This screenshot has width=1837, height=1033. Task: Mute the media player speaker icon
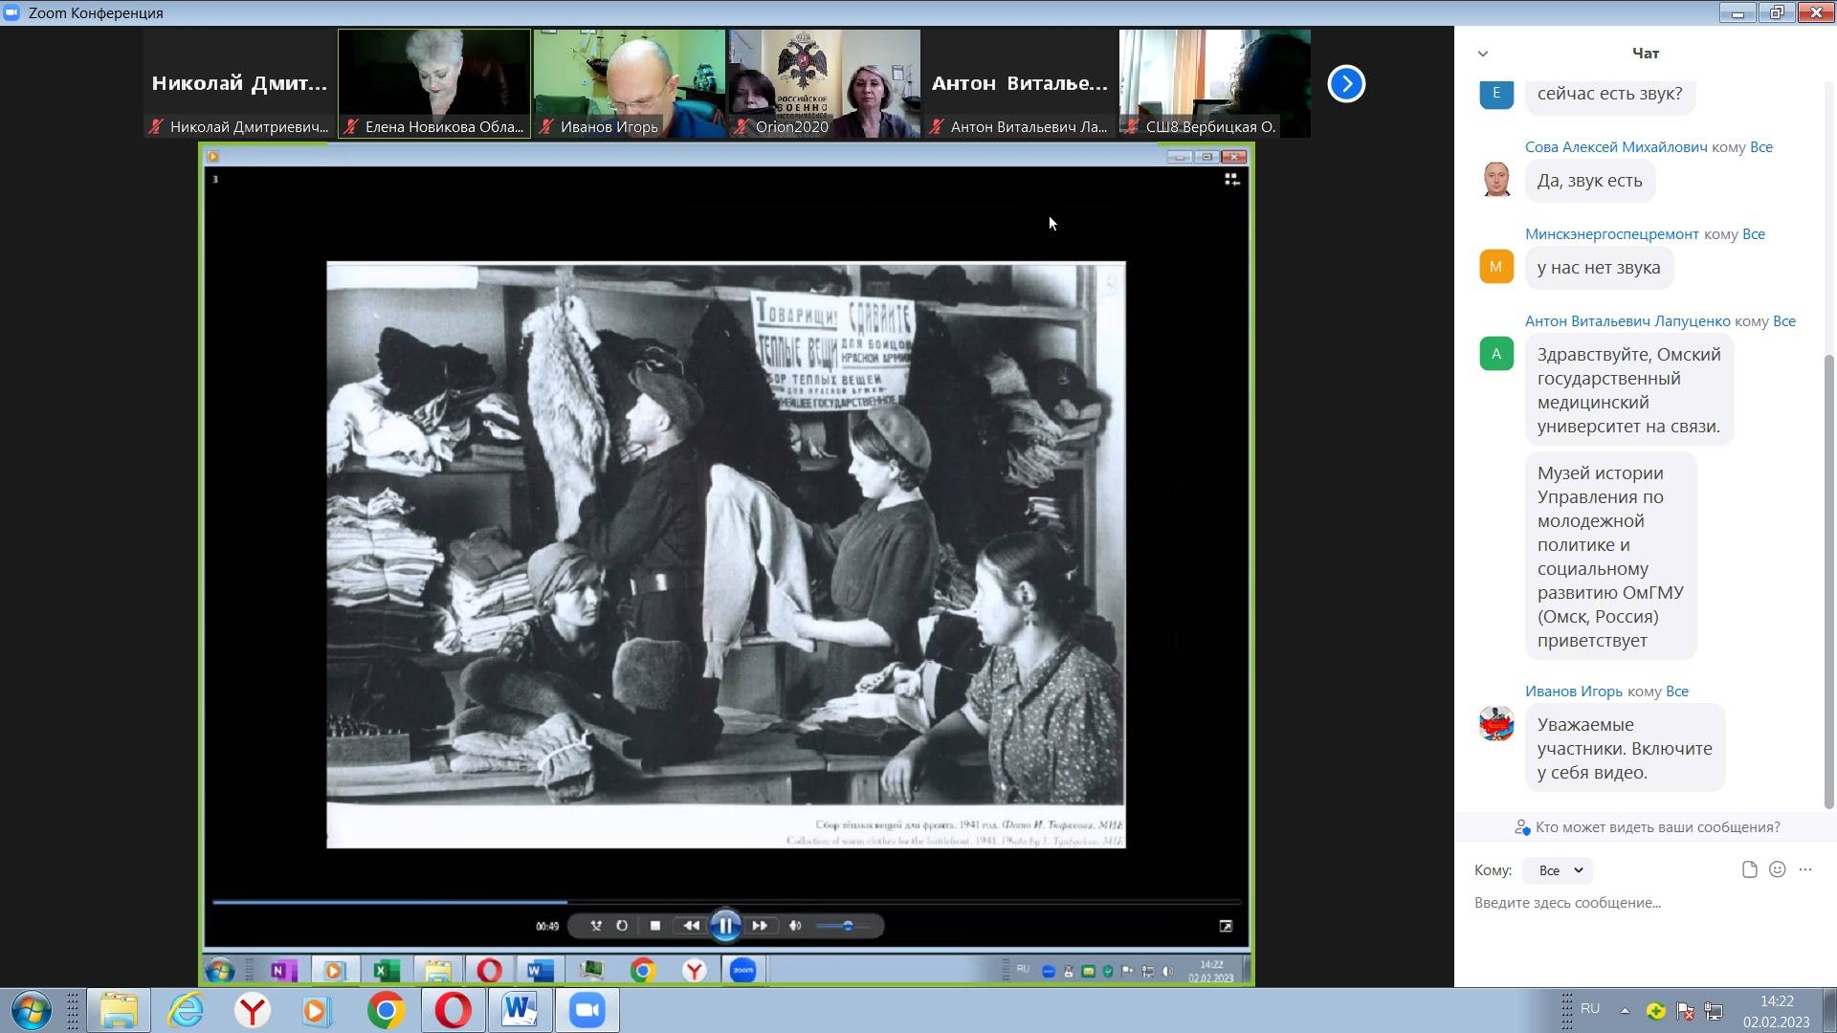point(795,926)
